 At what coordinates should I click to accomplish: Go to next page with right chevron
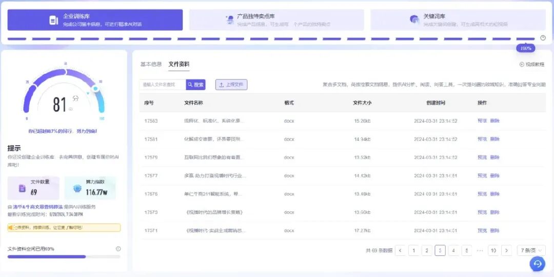click(x=506, y=250)
